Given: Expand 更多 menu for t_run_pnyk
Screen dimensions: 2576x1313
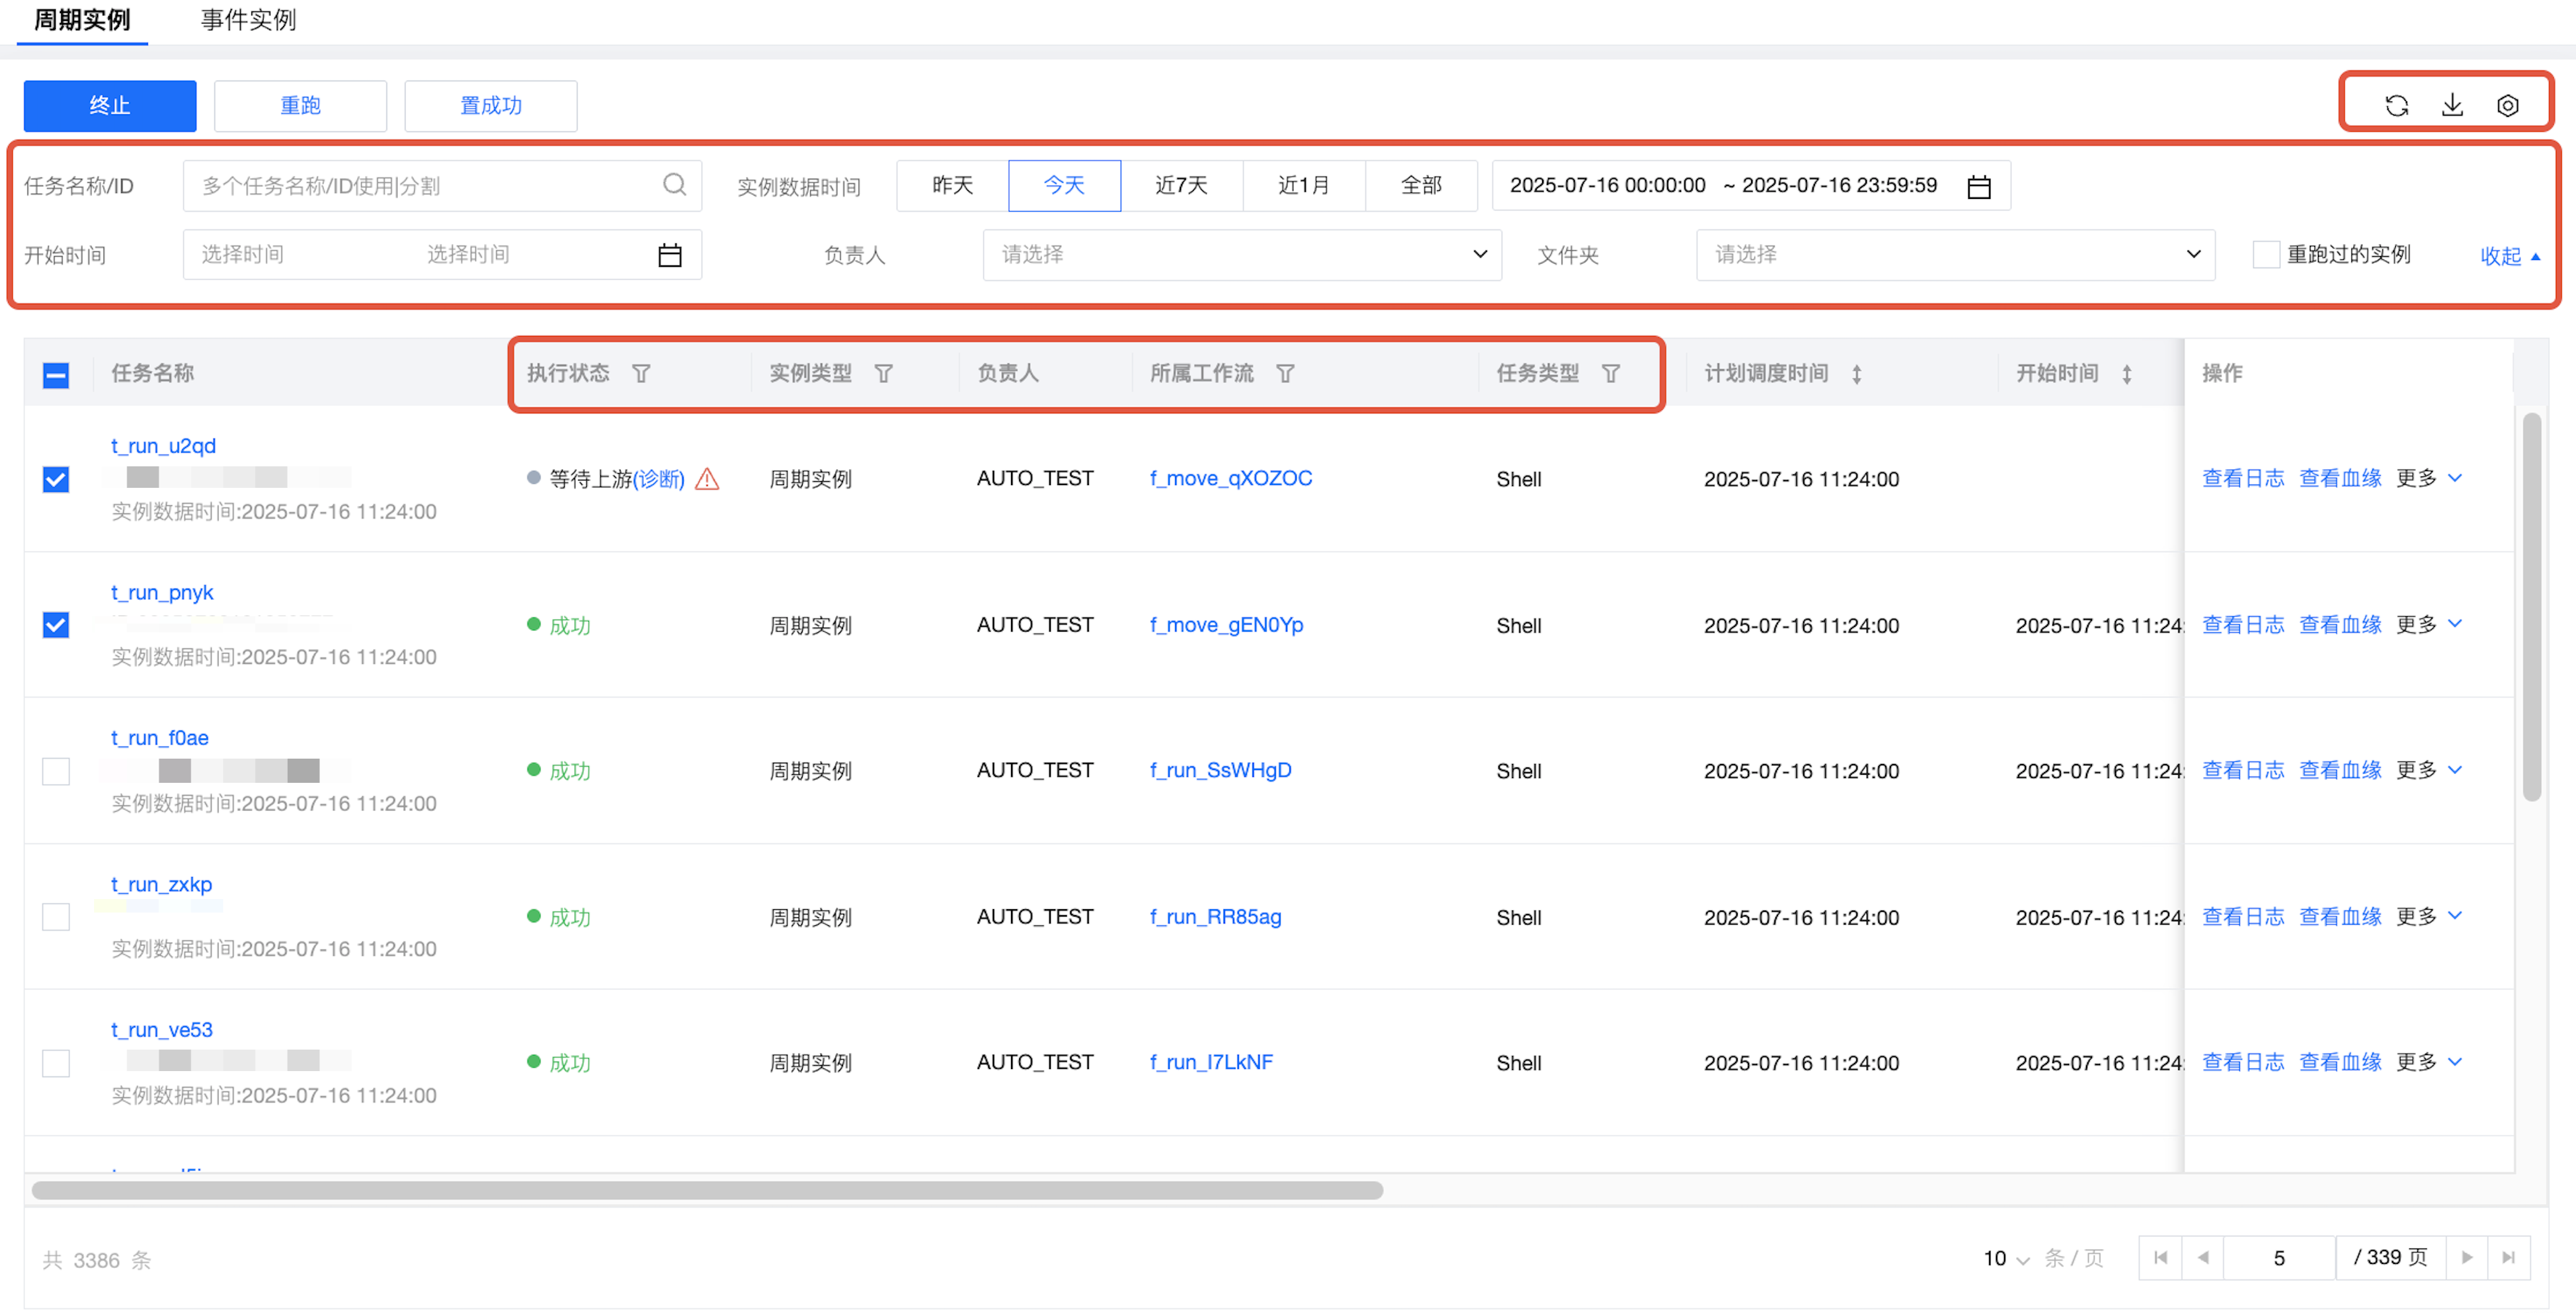Looking at the screenshot, I should tap(2429, 624).
